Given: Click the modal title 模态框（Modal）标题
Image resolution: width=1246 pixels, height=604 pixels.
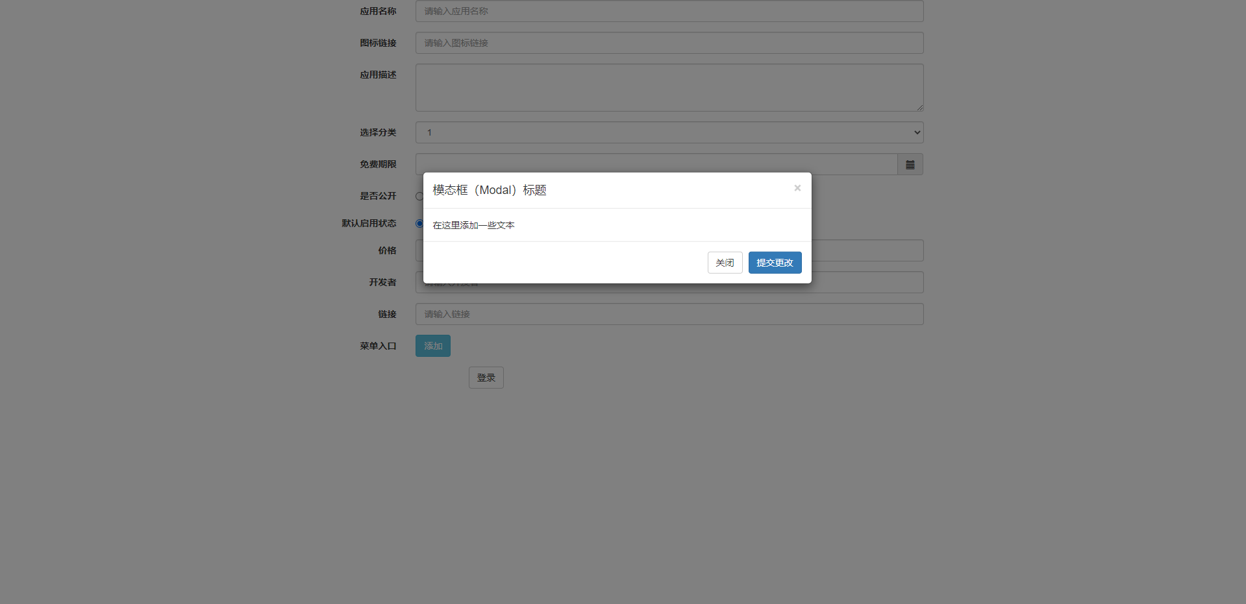Looking at the screenshot, I should (x=490, y=190).
